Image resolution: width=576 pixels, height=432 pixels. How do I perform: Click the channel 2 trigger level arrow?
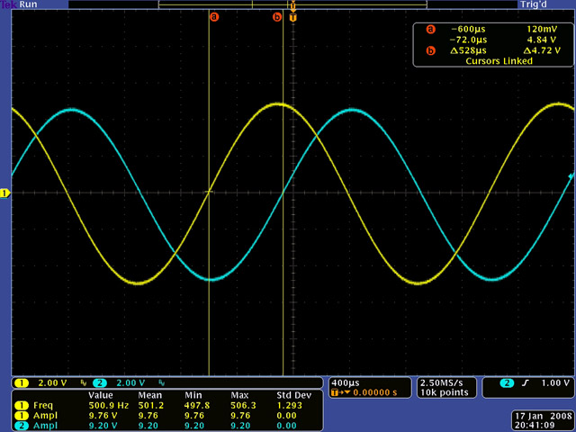[571, 175]
